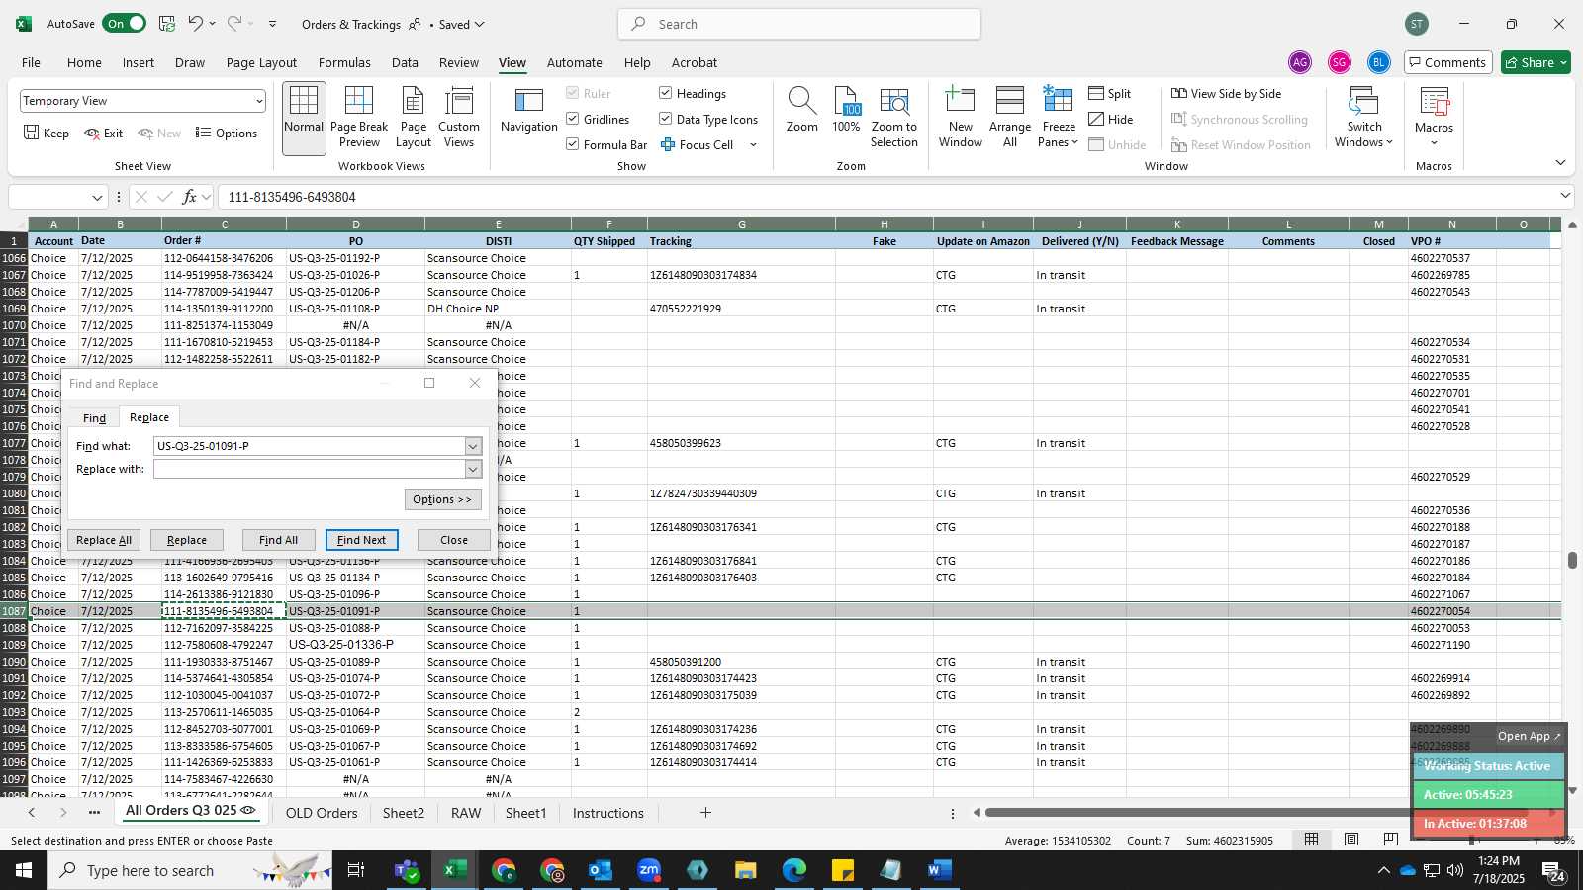
Task: Open the Home ribbon tab
Action: [84, 62]
